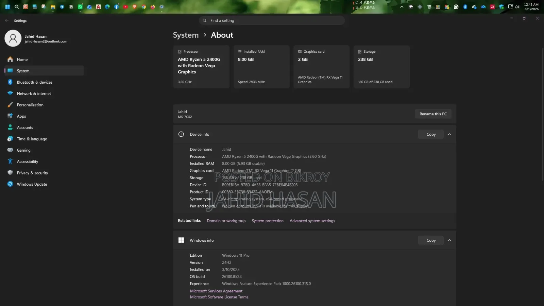Go to Home in Settings sidebar
Viewport: 544px width, 306px height.
click(x=44, y=60)
